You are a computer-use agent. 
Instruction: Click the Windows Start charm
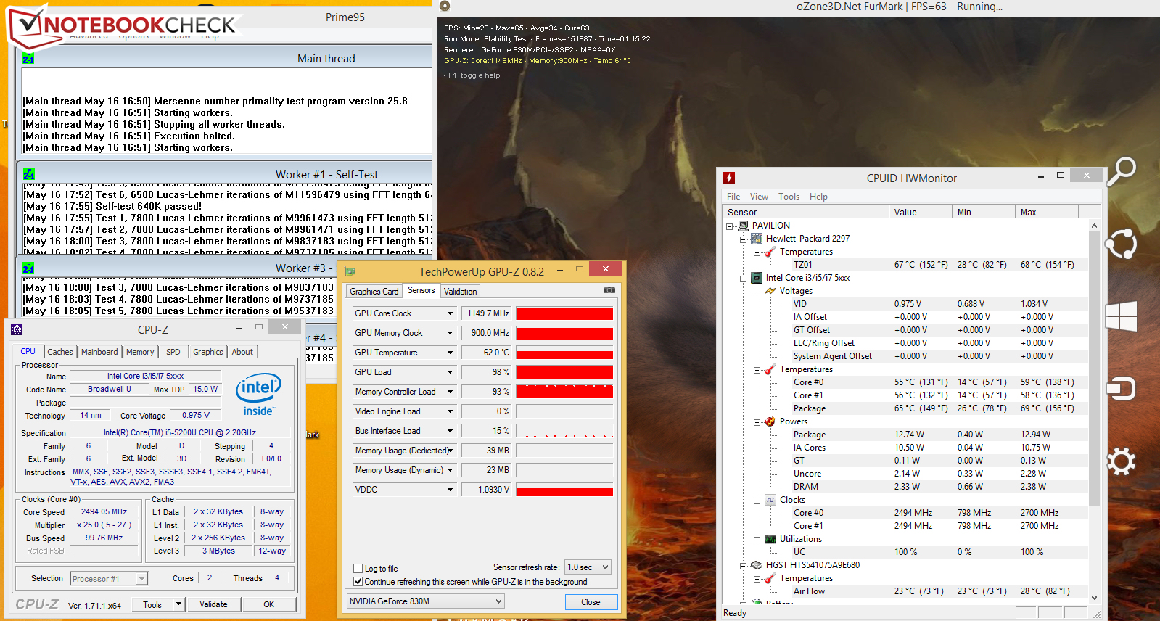[1121, 316]
